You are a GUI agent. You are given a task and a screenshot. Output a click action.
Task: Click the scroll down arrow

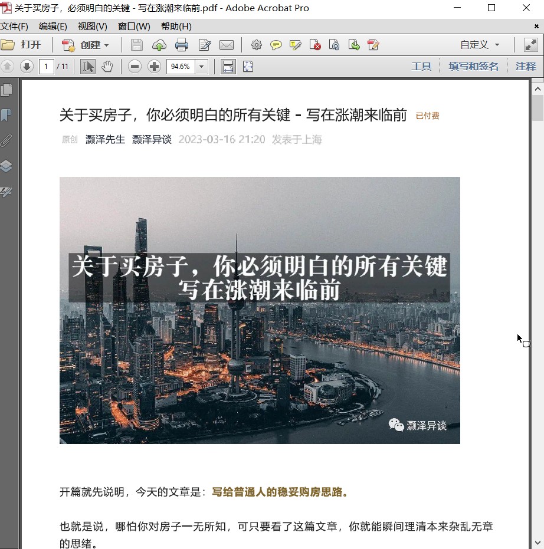[538, 543]
